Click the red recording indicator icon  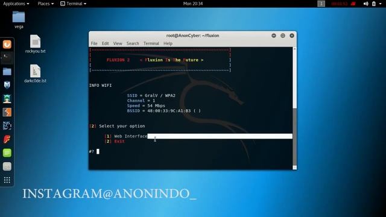pyautogui.click(x=353, y=4)
